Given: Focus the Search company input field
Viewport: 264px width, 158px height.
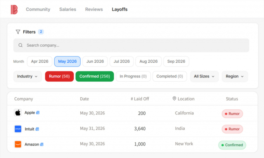Looking at the screenshot, I should [131, 45].
